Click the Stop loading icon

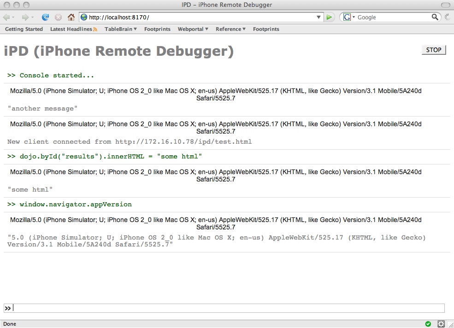tap(58, 18)
